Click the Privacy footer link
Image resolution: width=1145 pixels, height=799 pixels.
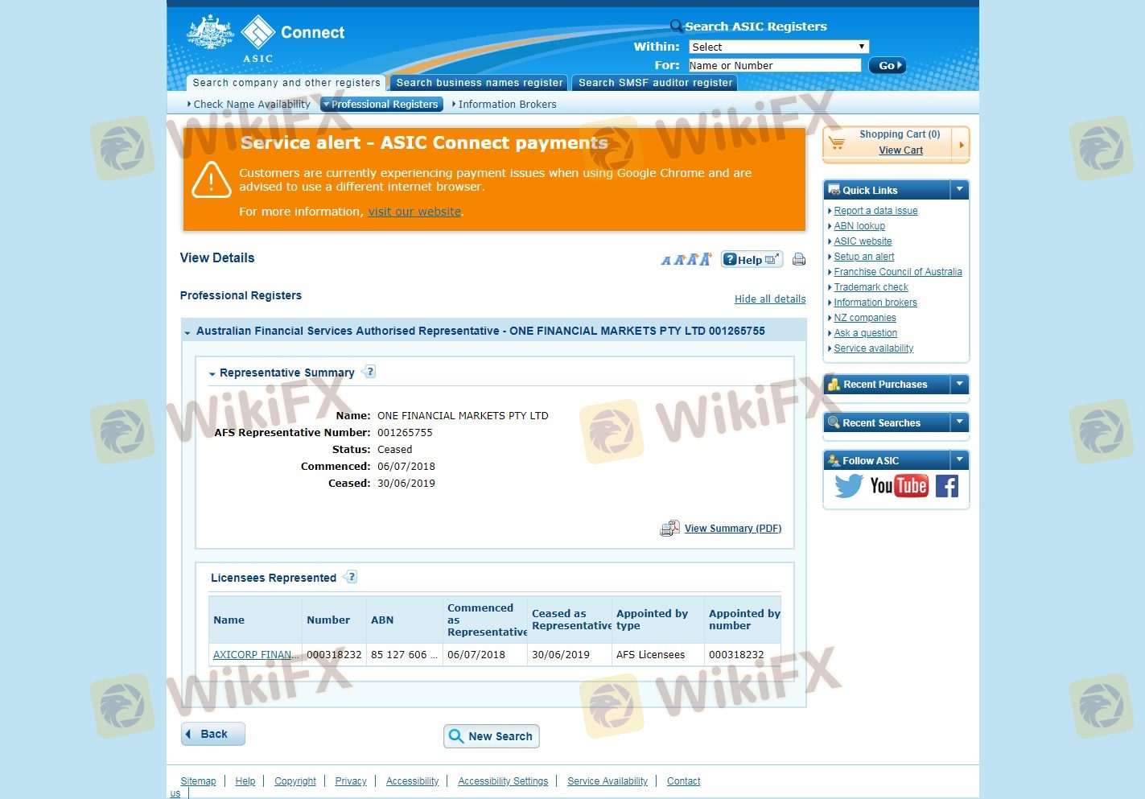click(351, 781)
